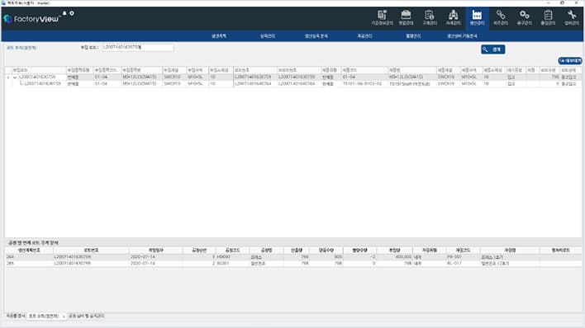Open the two-gears module icon
This screenshot has height=328, width=585.
pos(524,18)
